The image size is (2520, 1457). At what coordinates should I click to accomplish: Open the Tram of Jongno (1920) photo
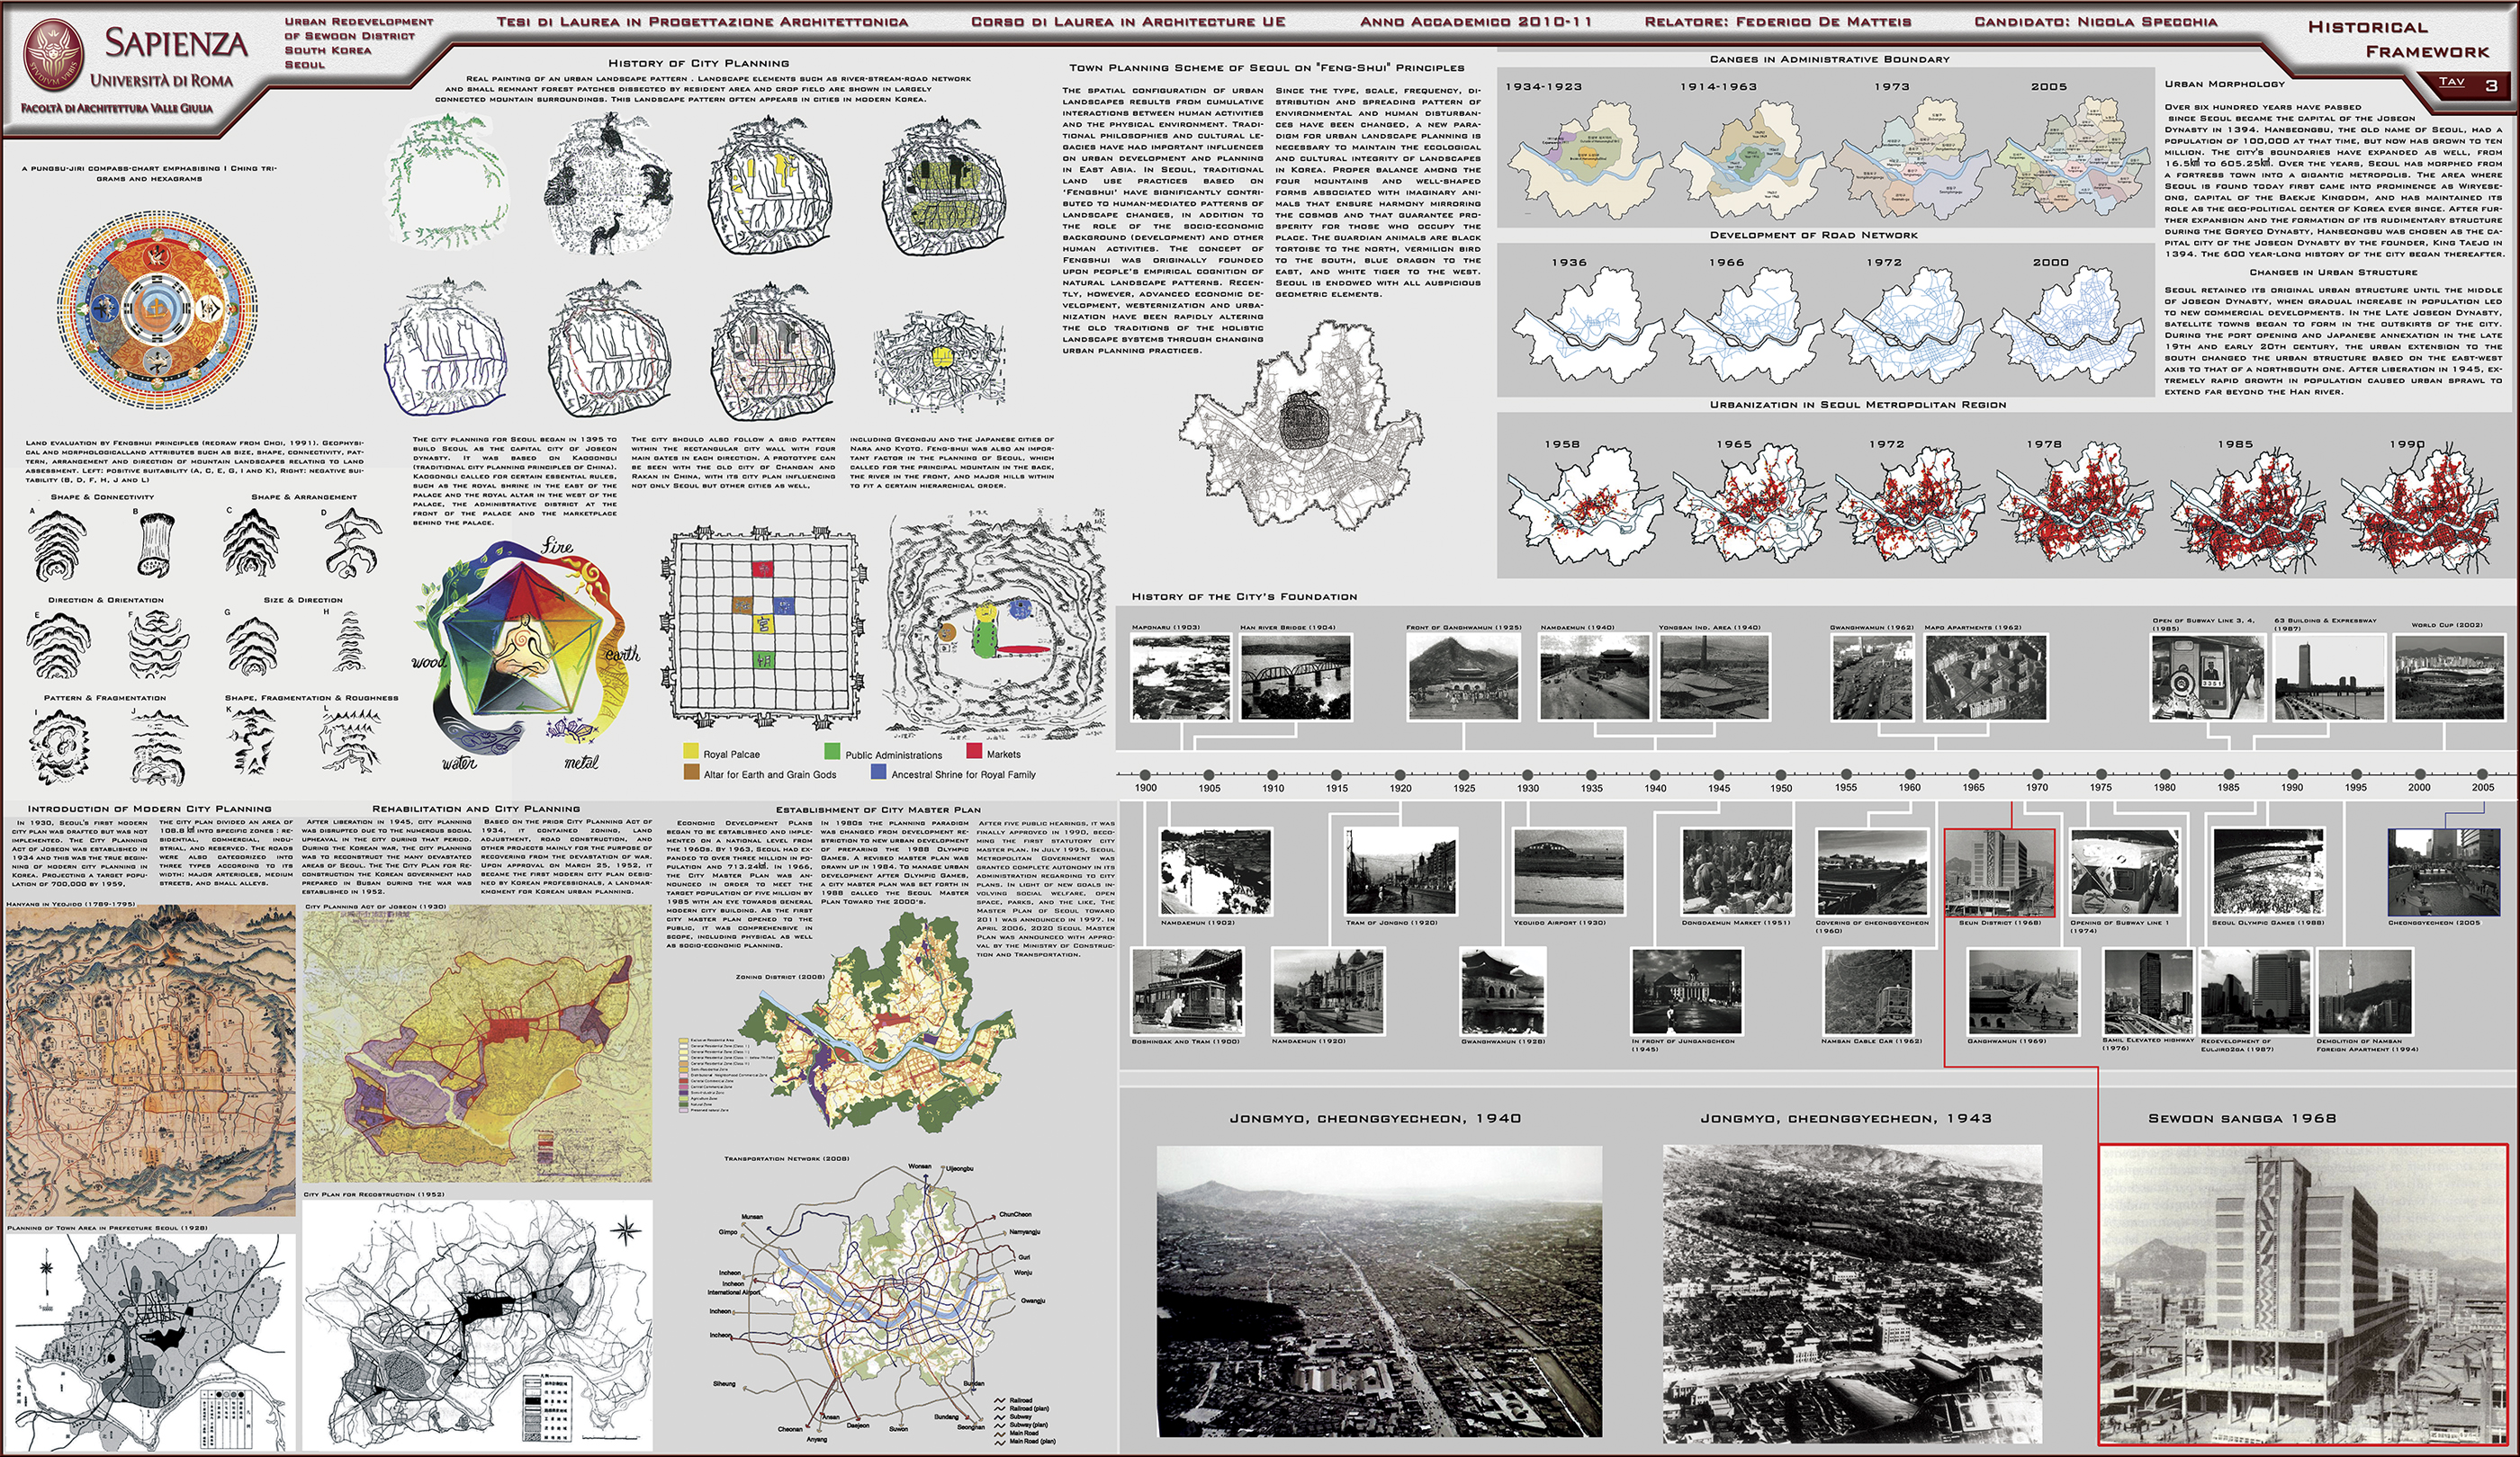1400,871
